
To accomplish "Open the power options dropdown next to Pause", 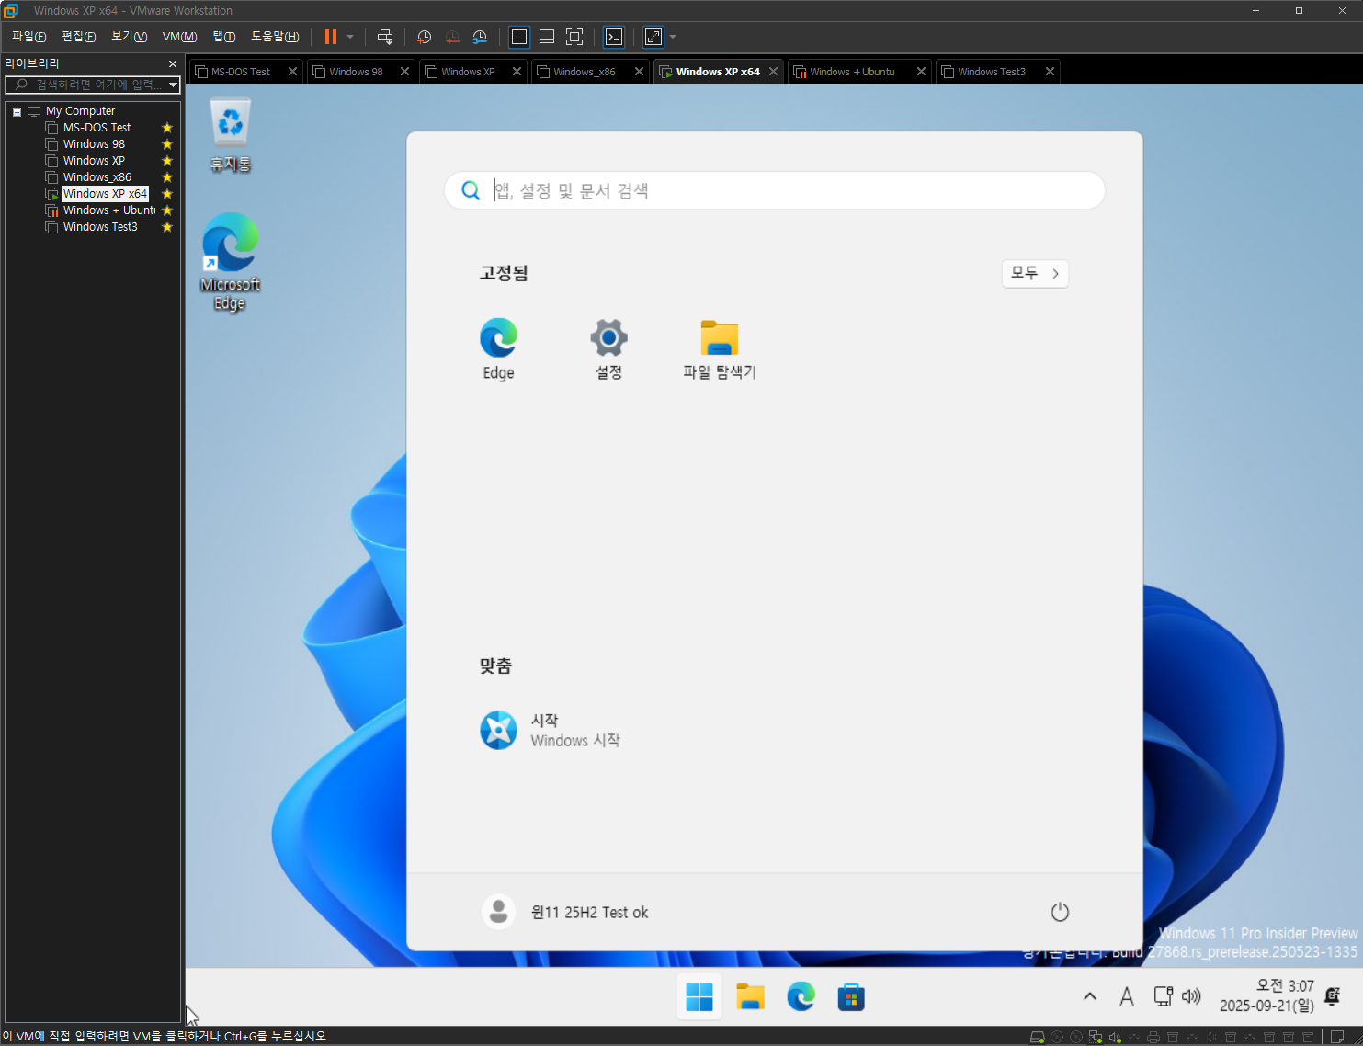I will (350, 37).
